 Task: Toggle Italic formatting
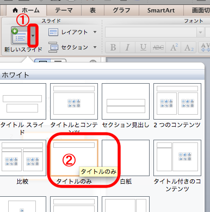click(x=128, y=47)
